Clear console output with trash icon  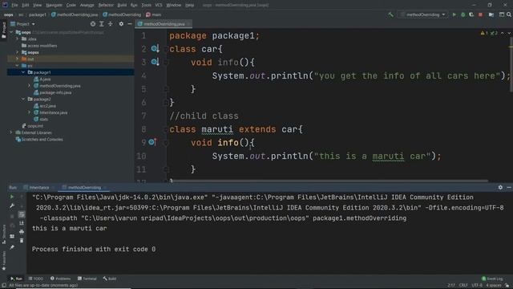(x=22, y=241)
